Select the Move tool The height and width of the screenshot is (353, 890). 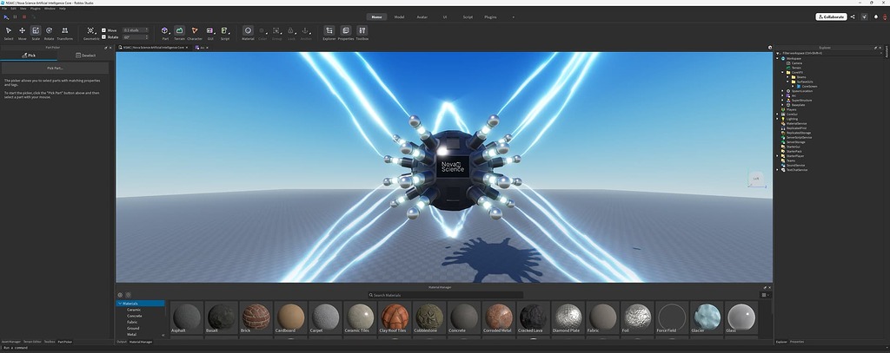click(x=22, y=33)
